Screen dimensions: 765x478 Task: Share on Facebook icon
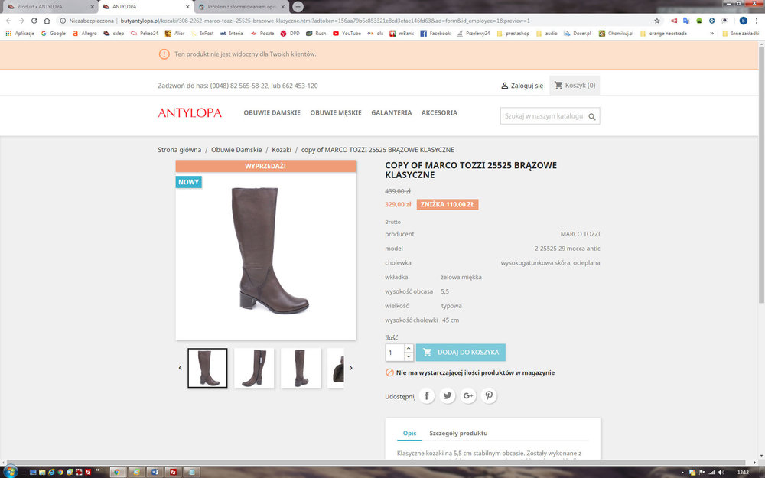[426, 395]
